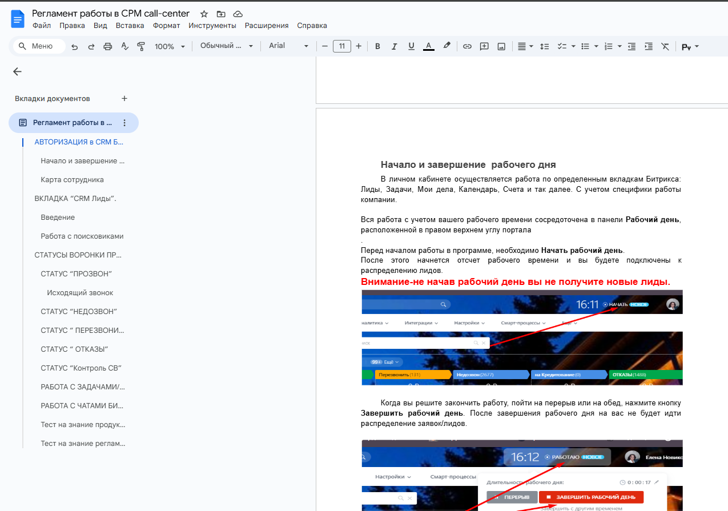Viewport: 728px width, 511px height.
Task: Open bulleted list options arrow
Action: 596,46
